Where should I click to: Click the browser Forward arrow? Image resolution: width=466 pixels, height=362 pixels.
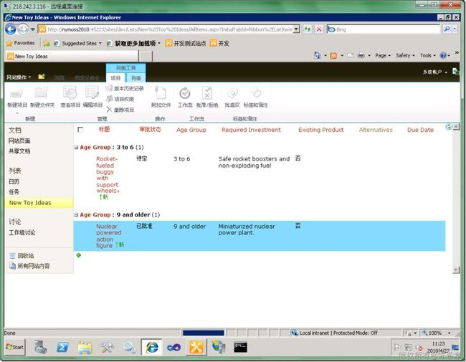(23, 29)
